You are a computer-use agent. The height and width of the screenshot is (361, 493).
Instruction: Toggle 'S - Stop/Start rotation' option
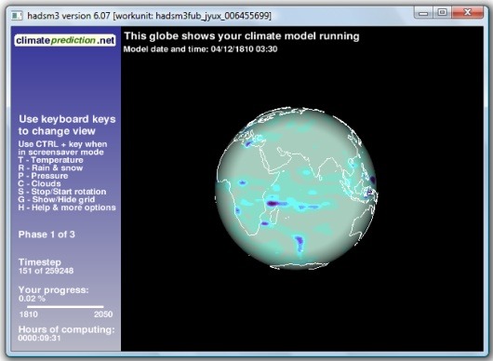pos(62,192)
